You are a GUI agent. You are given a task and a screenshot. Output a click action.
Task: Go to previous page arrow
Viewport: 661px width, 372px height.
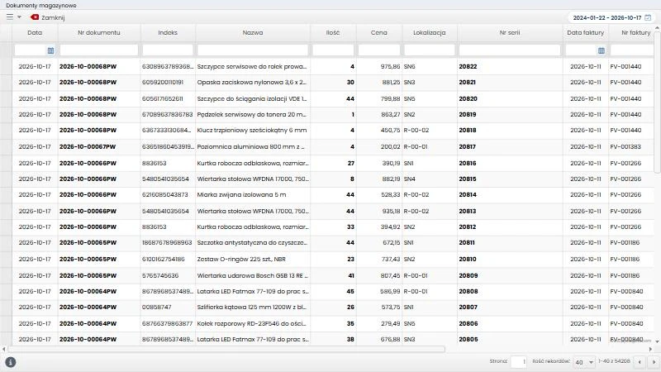point(640,362)
